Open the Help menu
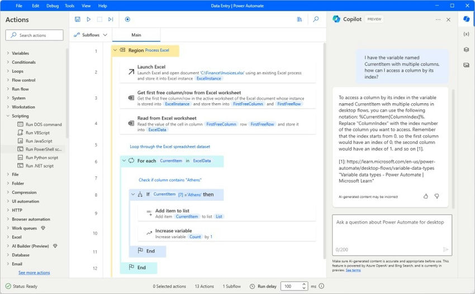 (x=102, y=6)
